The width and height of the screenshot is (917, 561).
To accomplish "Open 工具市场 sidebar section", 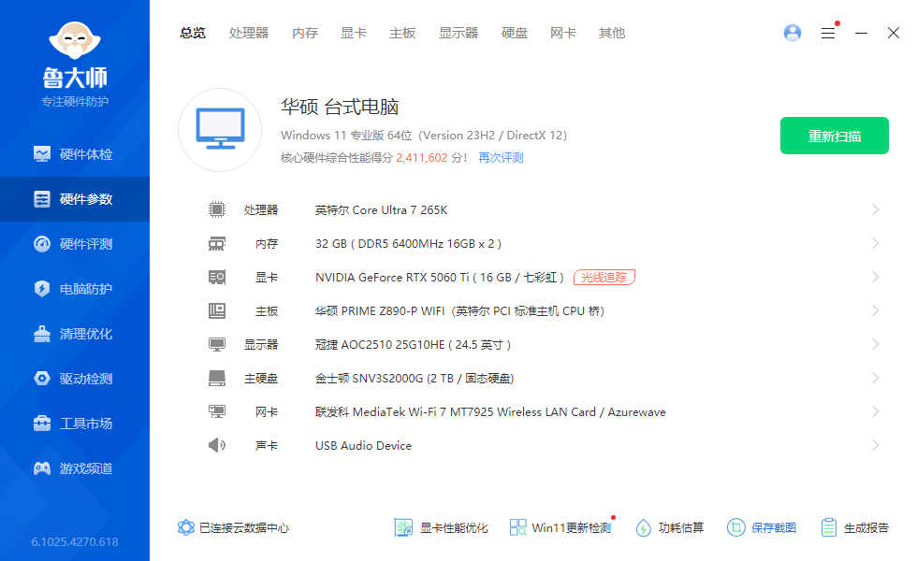I will (75, 424).
